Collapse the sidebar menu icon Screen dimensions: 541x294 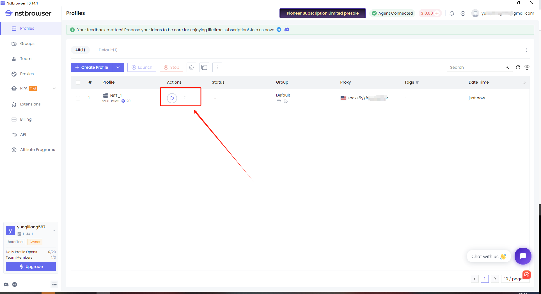pos(54,284)
